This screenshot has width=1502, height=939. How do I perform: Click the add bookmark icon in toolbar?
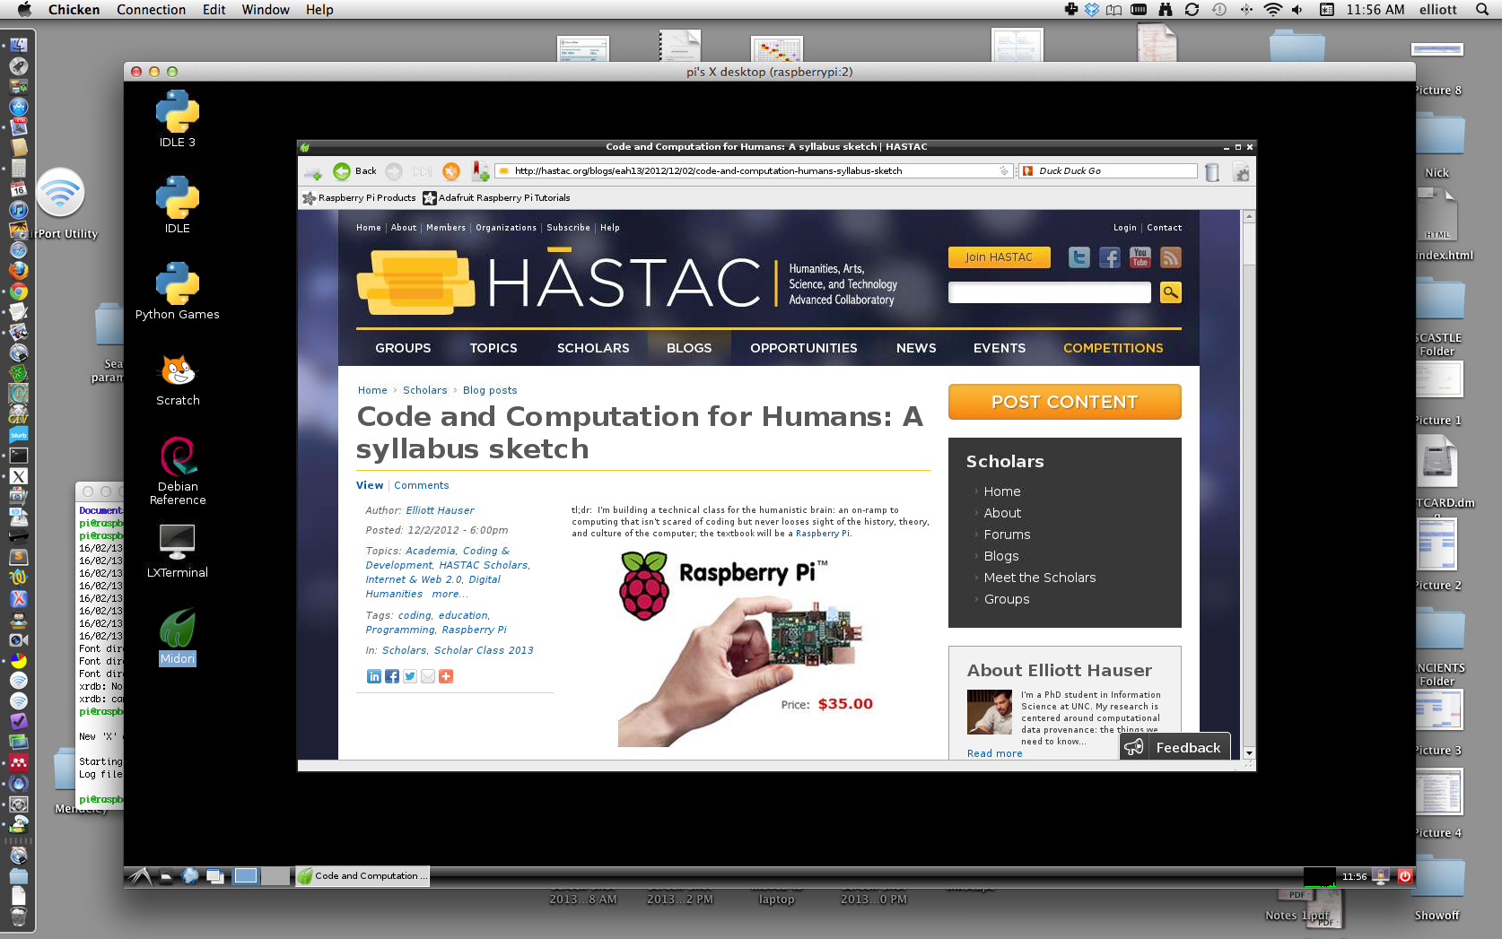coord(481,171)
